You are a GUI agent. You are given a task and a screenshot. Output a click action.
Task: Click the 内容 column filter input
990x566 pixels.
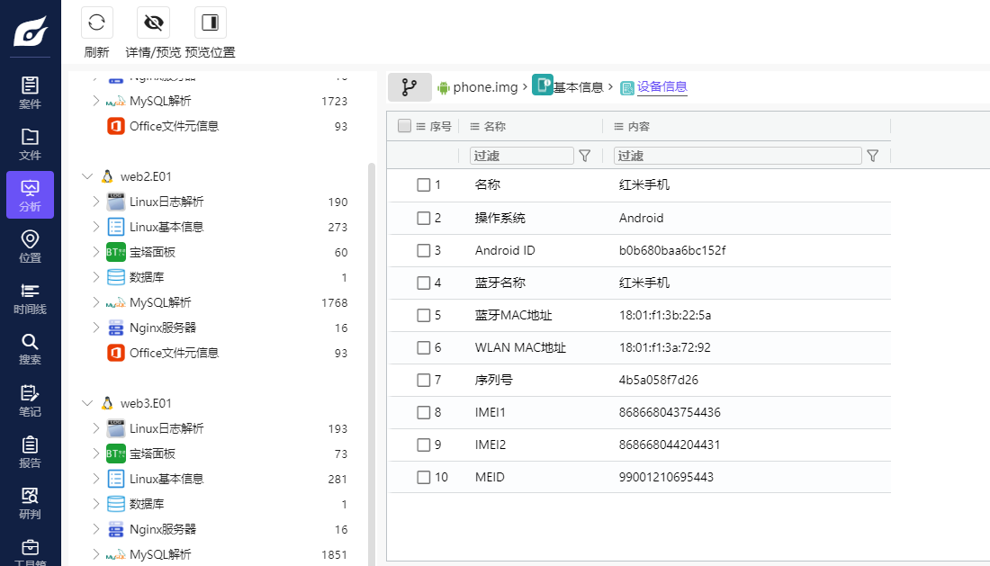[737, 156]
